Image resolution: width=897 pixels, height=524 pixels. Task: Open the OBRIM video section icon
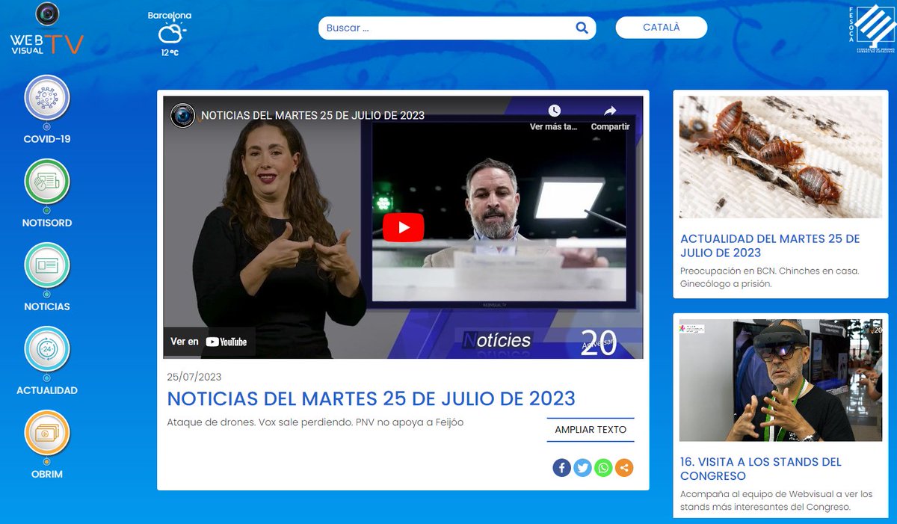click(x=47, y=432)
